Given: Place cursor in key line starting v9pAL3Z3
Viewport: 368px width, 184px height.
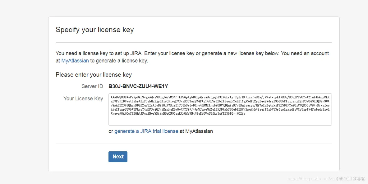Looking at the screenshot, I should (x=220, y=105).
